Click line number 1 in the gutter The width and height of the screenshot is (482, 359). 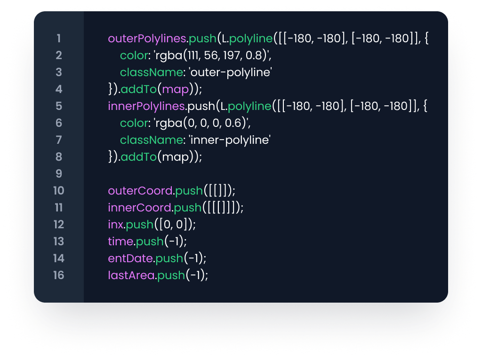[x=58, y=39]
